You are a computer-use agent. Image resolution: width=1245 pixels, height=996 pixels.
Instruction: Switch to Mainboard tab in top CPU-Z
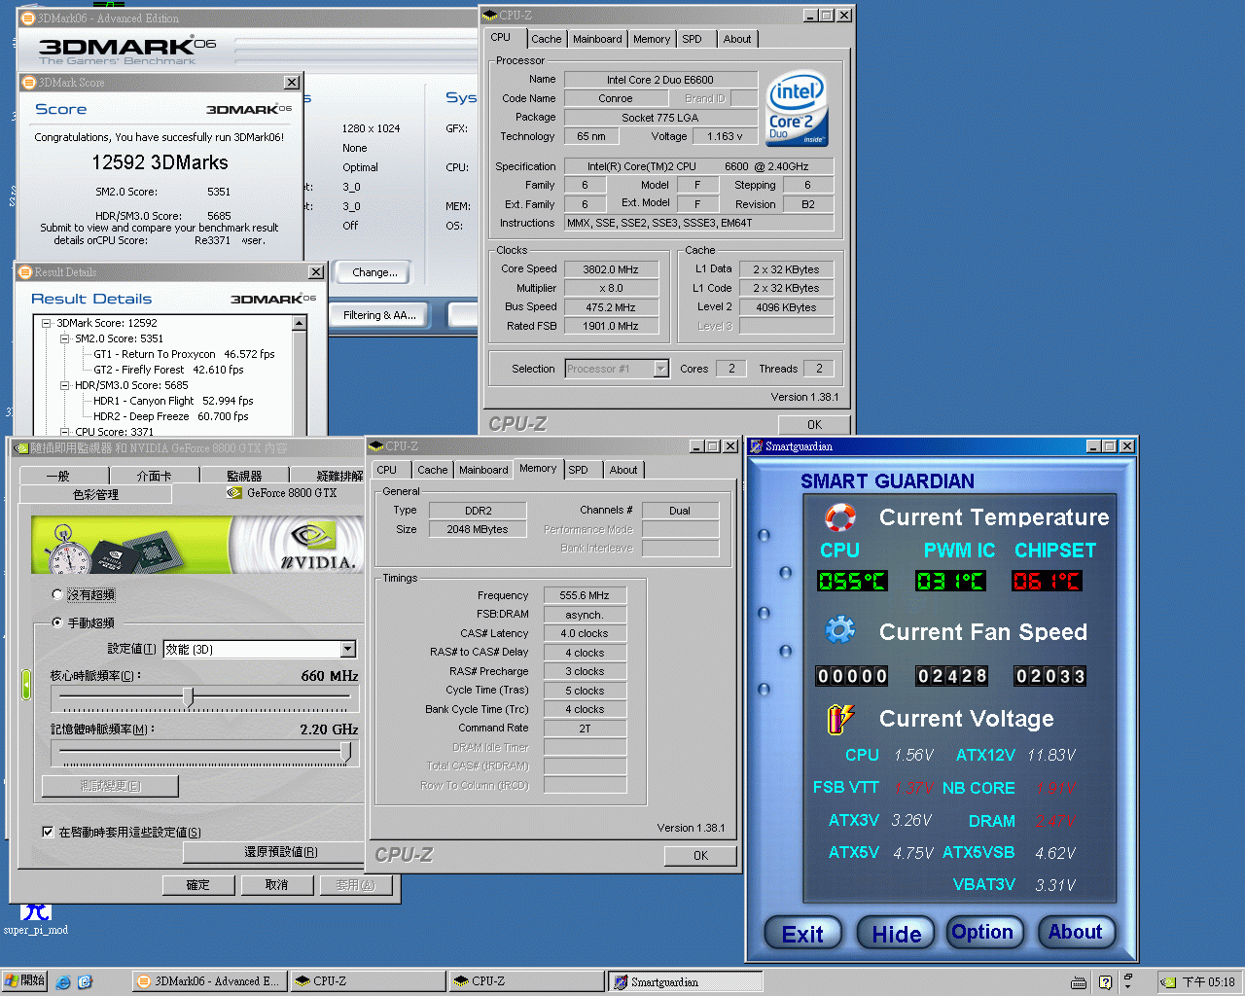tap(597, 39)
